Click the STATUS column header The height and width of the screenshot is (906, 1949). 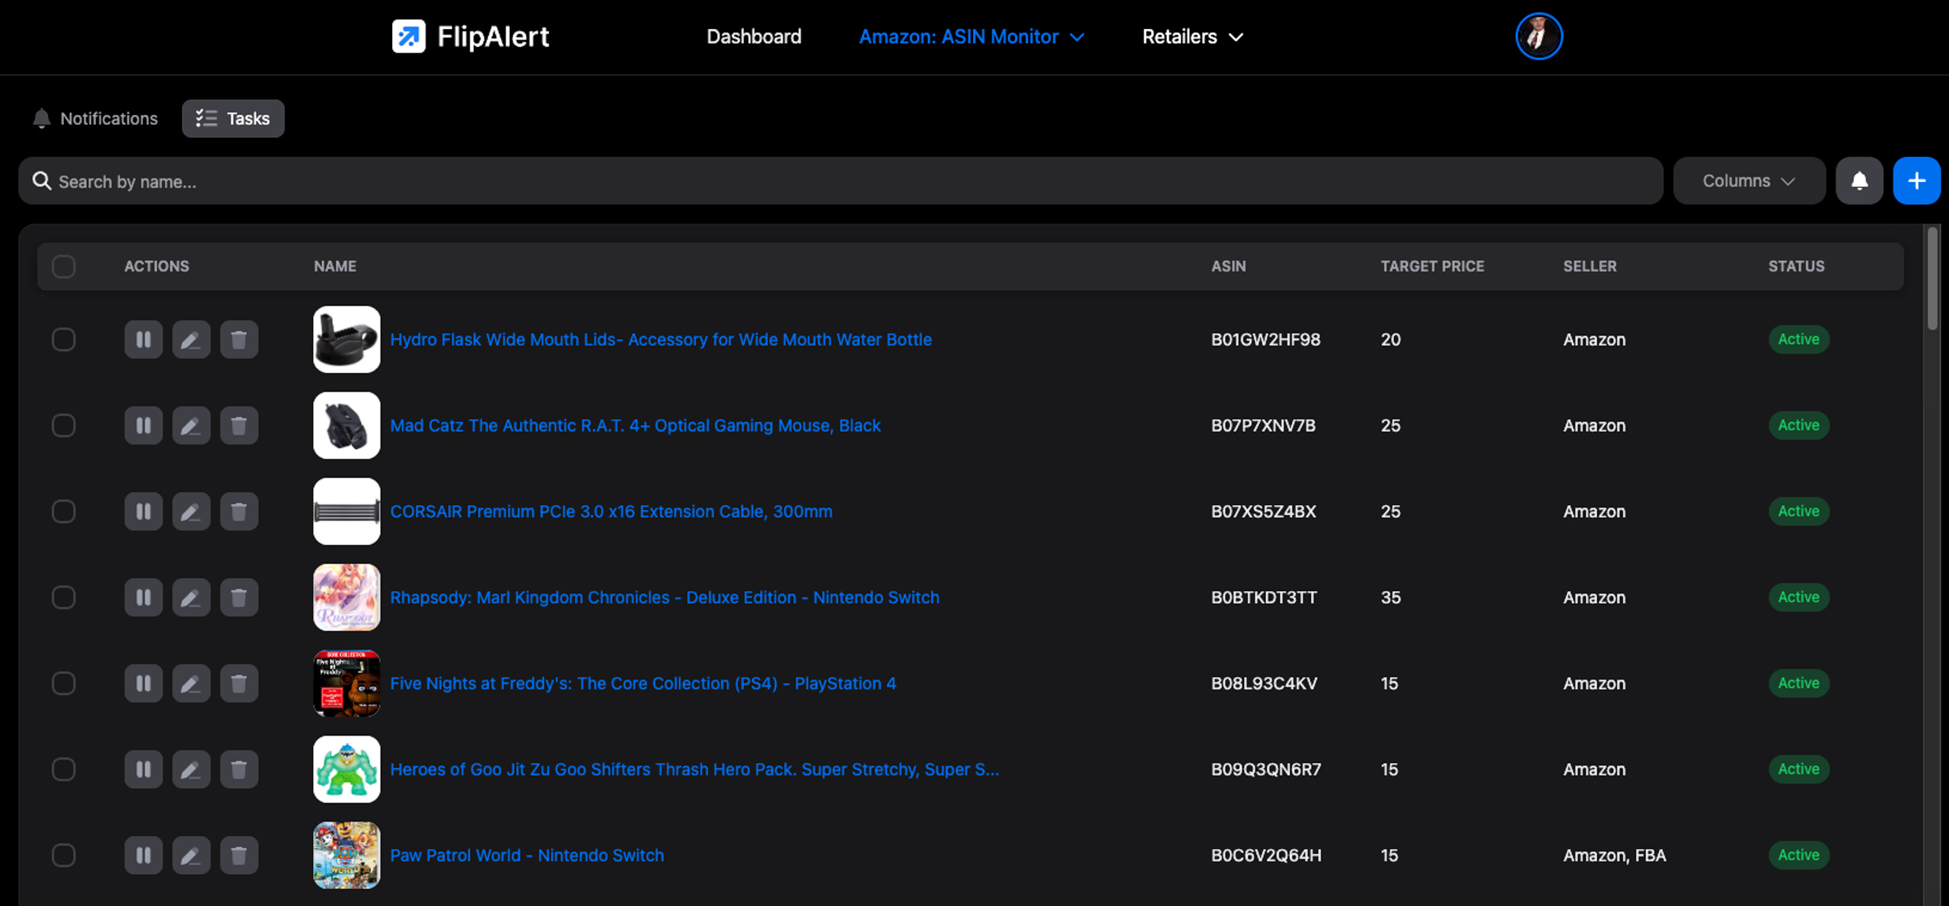(x=1796, y=266)
